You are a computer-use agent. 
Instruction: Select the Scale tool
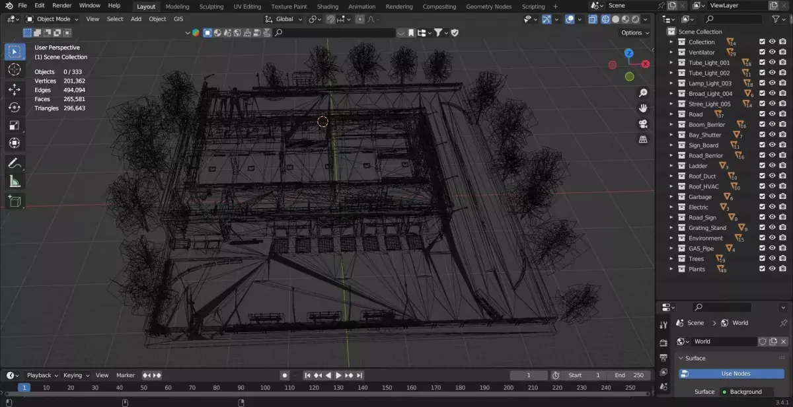click(15, 125)
